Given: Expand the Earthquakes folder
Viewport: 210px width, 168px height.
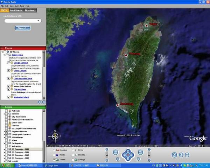Looking at the screenshot, I should [4, 143].
